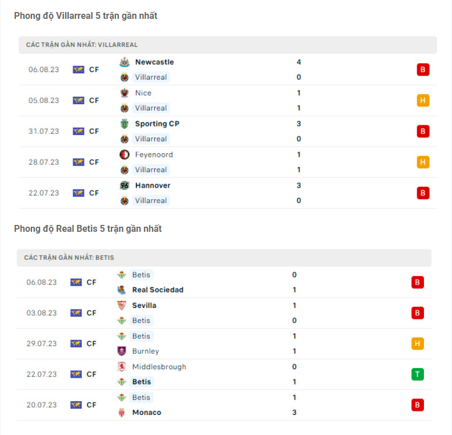Click the Sevilla club crest icon
Screen dimensions: 452x435
pyautogui.click(x=121, y=306)
